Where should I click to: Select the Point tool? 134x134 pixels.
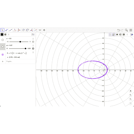7,30
